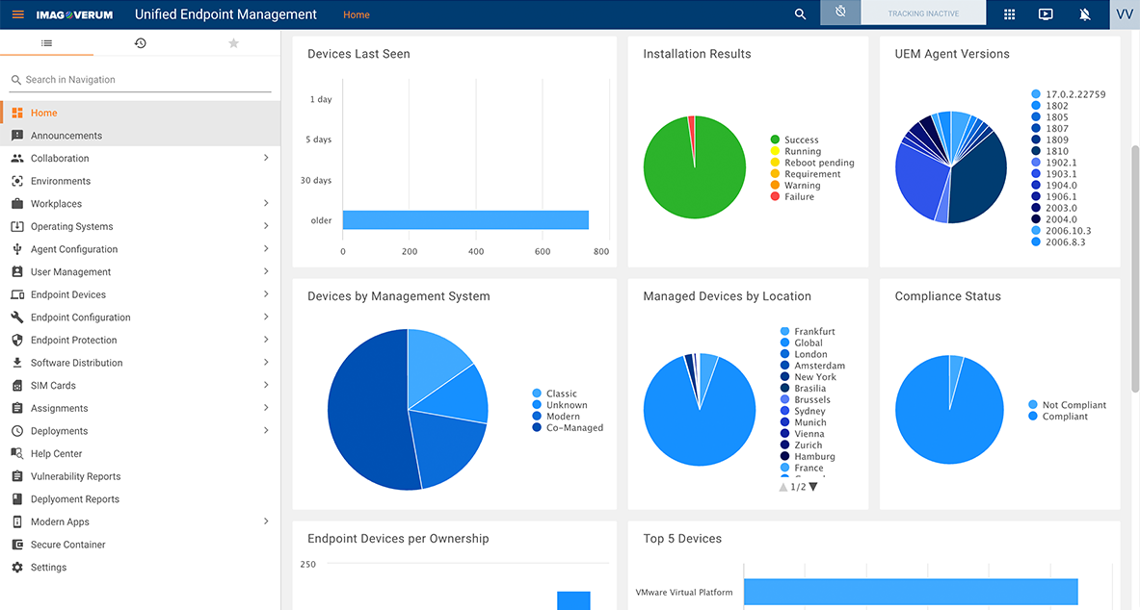Switch to the History tab in the sidebar

click(140, 42)
